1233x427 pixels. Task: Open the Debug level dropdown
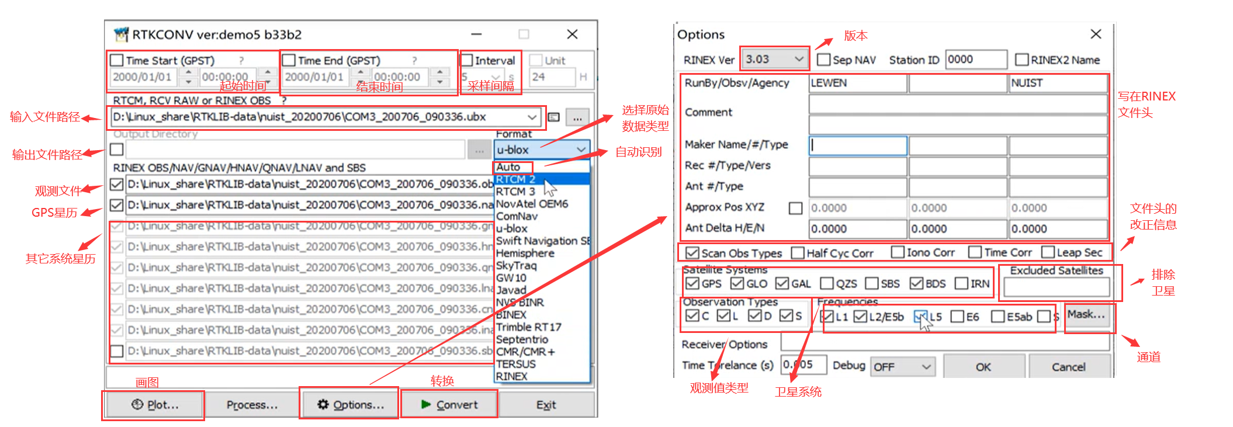point(902,367)
